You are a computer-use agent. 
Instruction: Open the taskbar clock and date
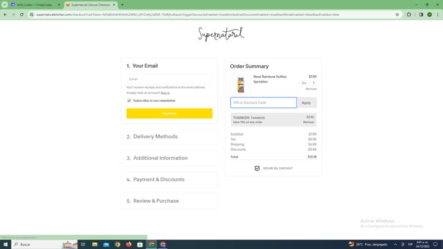pos(422,244)
